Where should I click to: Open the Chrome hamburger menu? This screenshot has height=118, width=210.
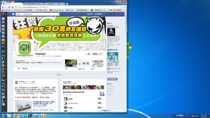[125, 7]
